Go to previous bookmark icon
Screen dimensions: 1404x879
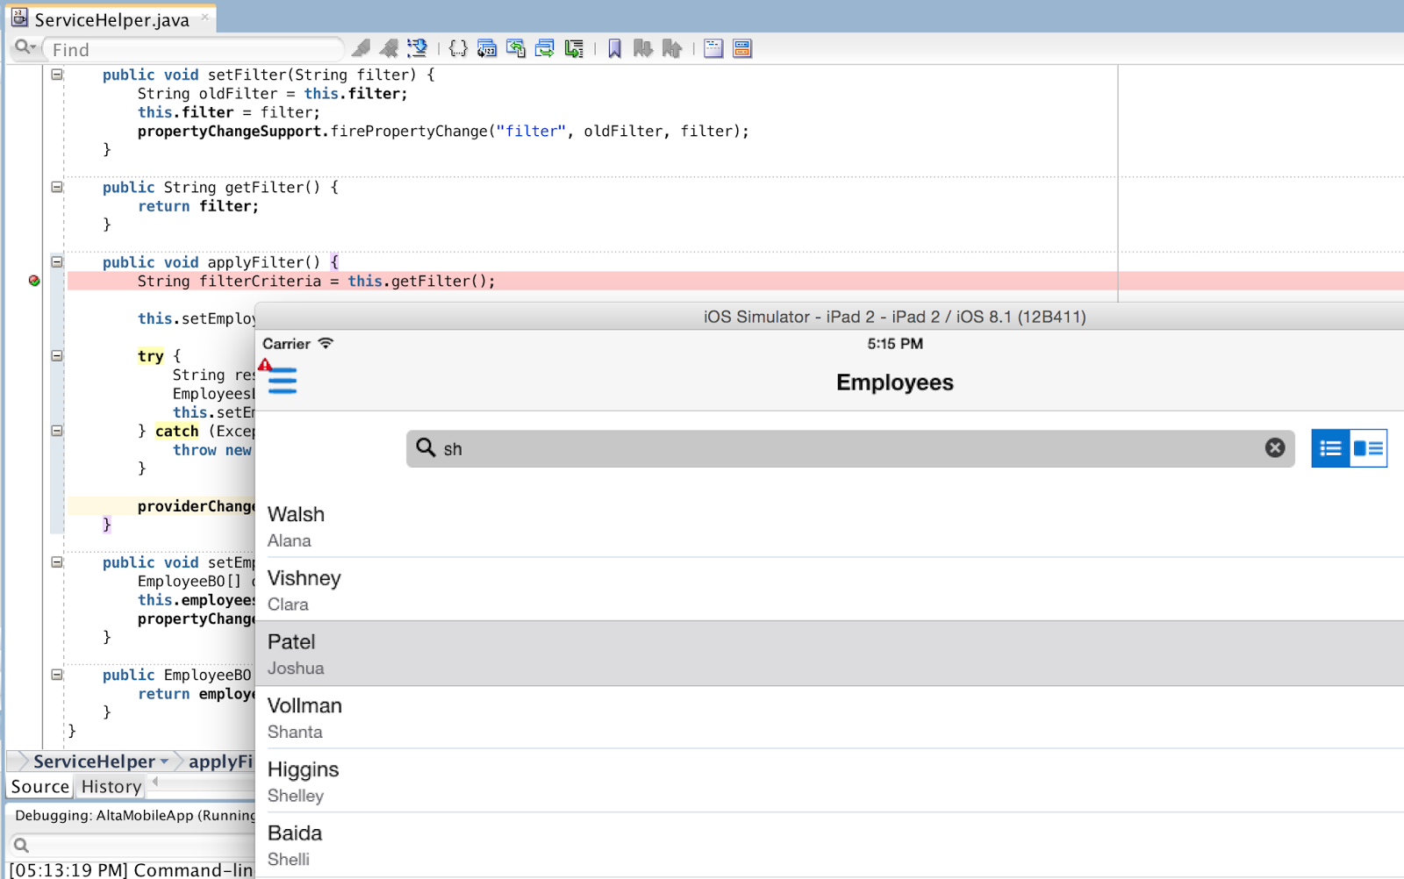pos(672,48)
